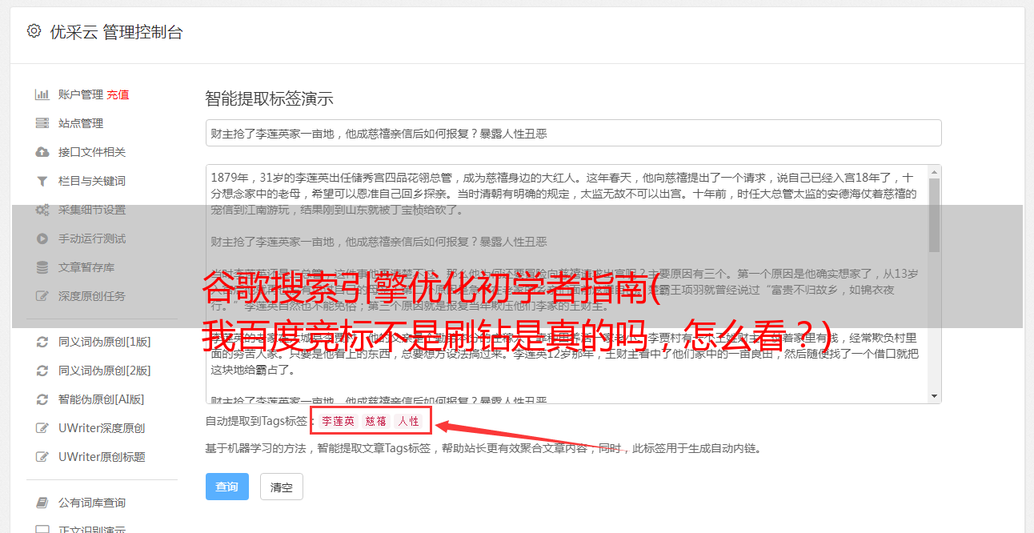The image size is (1034, 533).
Task: Click the book icon beside 公有词库查询
Action: click(x=42, y=503)
